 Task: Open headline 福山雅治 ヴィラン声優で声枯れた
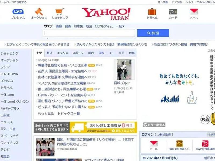[x=63, y=101]
